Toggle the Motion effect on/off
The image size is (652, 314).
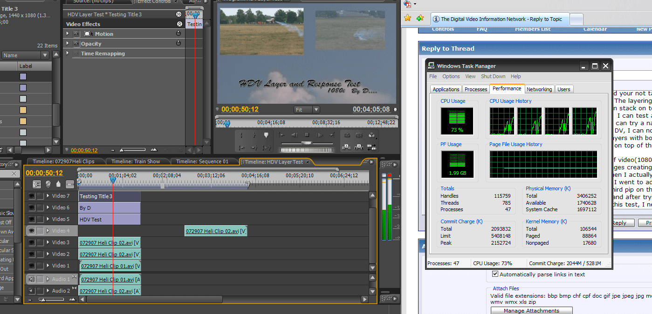point(76,34)
